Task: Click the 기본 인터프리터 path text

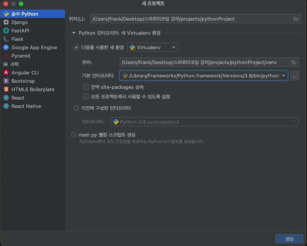Action: point(204,76)
